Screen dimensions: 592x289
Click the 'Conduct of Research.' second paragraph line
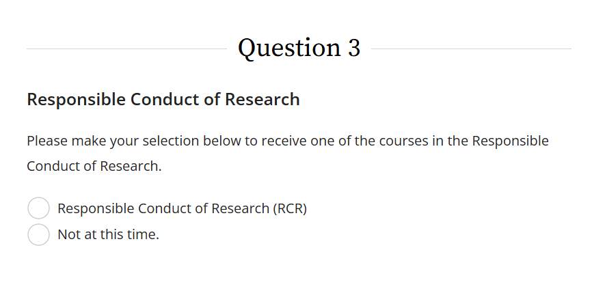pyautogui.click(x=94, y=166)
